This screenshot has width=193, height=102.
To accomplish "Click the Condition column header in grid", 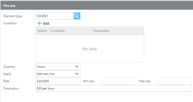I will tap(71, 31).
